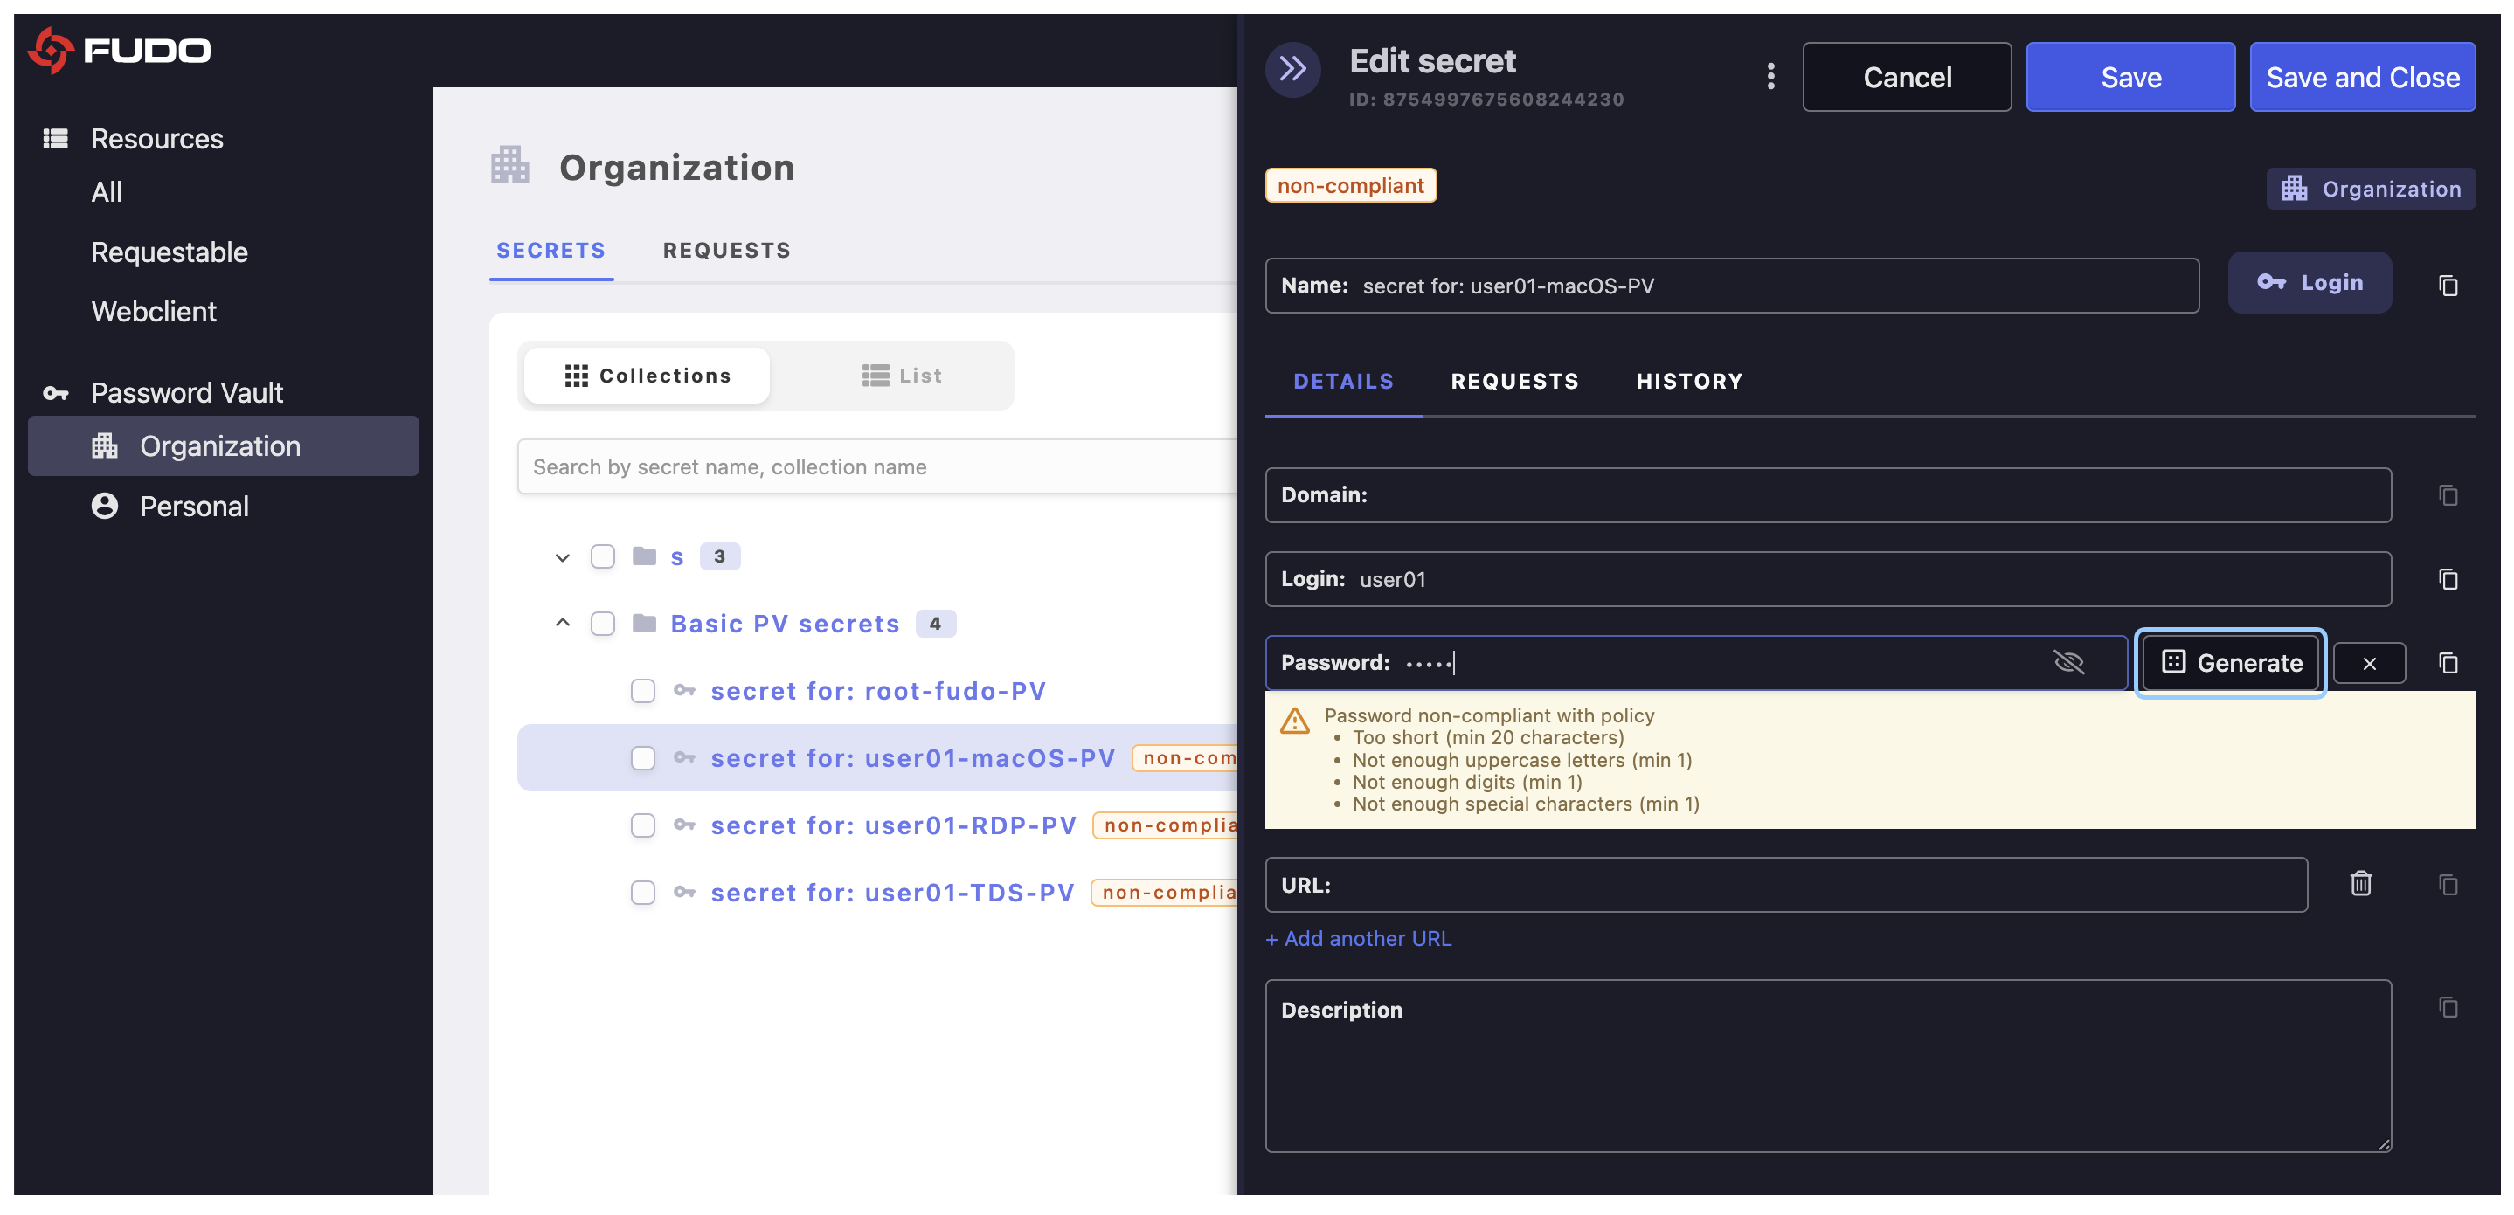Expand the s collection chevron
The width and height of the screenshot is (2514, 1215).
(562, 557)
